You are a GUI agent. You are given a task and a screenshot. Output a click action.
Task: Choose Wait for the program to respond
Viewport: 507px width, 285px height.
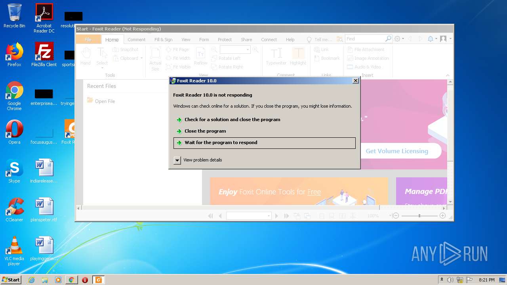coord(265,143)
